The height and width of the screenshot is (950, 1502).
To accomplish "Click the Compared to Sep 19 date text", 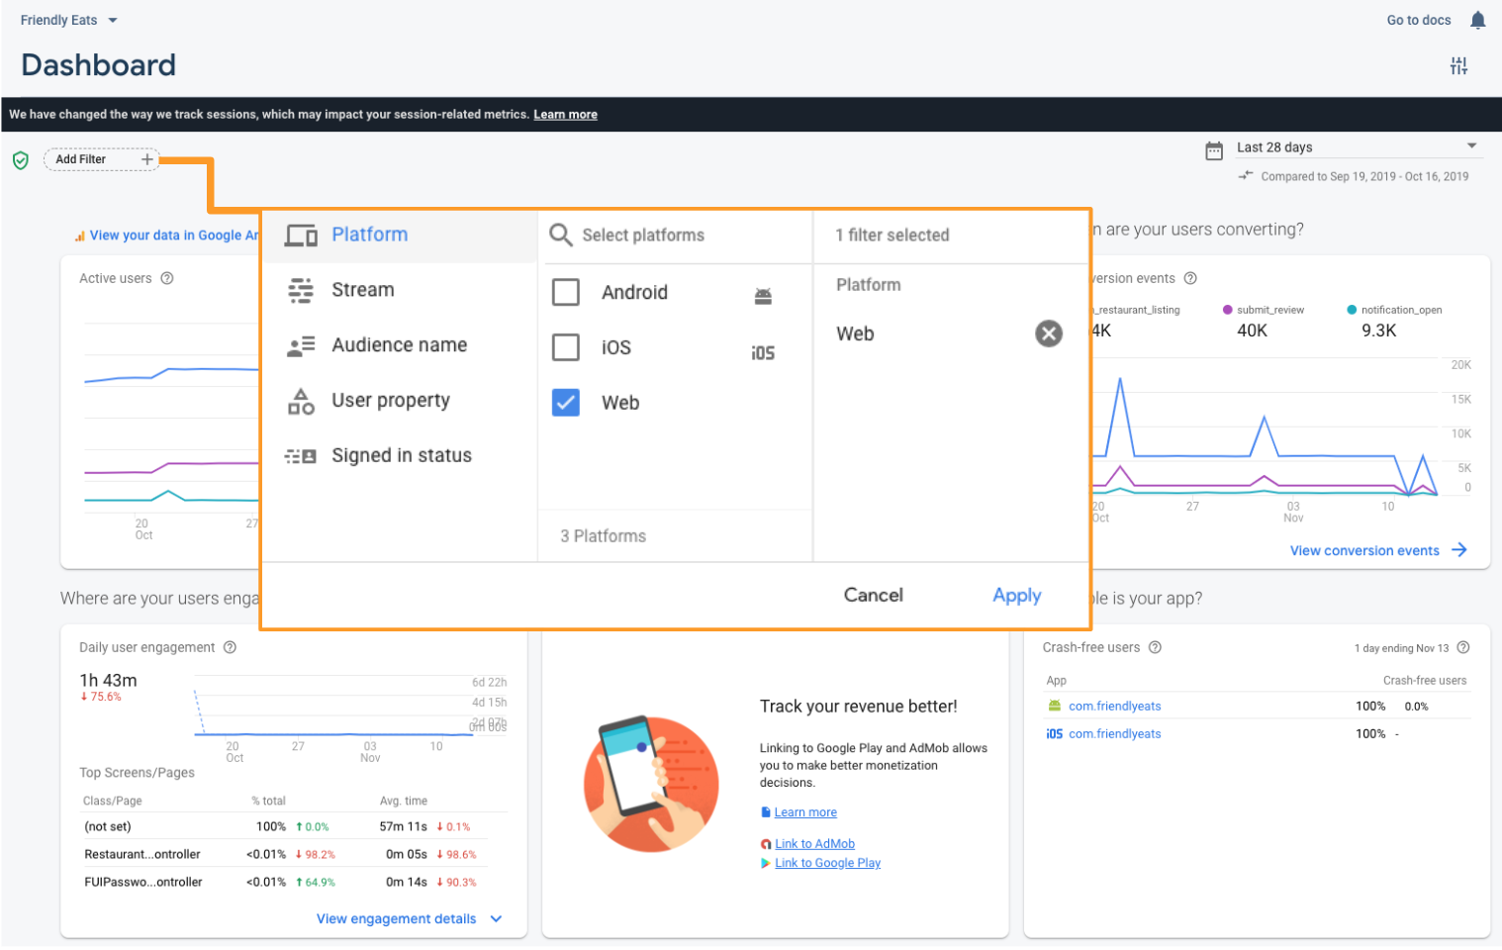I will [1364, 176].
